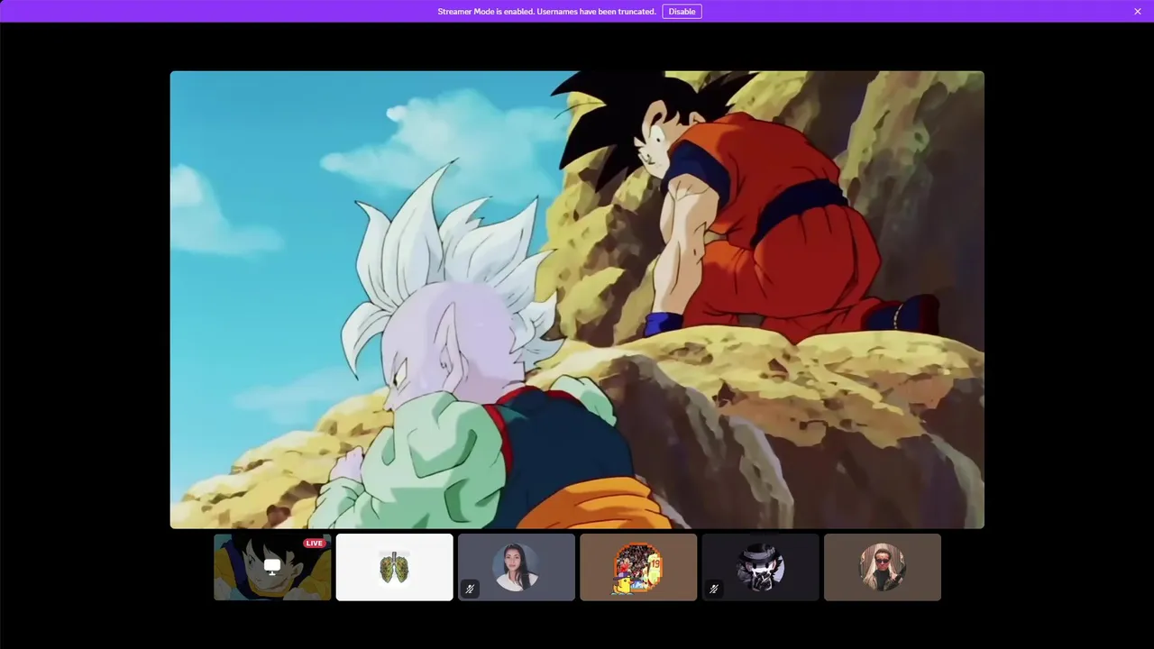Click the woman's round avatar picture
Image resolution: width=1154 pixels, height=649 pixels.
tap(517, 567)
